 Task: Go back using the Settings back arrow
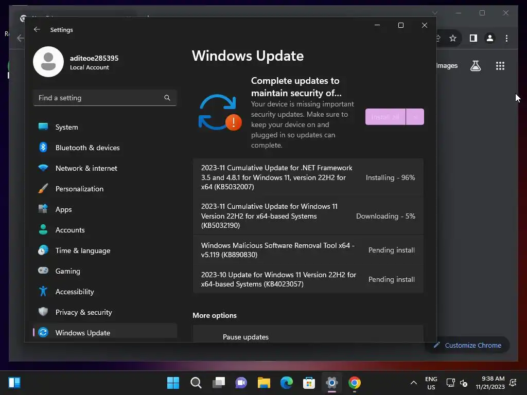pos(37,29)
